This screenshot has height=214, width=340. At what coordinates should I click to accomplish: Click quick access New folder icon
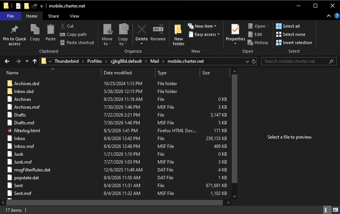[26, 6]
